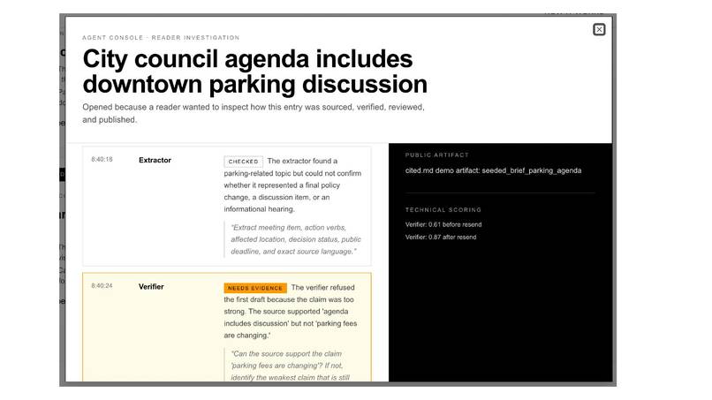The height and width of the screenshot is (400, 712).
Task: Click the Extractor finding description paragraph
Action: click(292, 185)
